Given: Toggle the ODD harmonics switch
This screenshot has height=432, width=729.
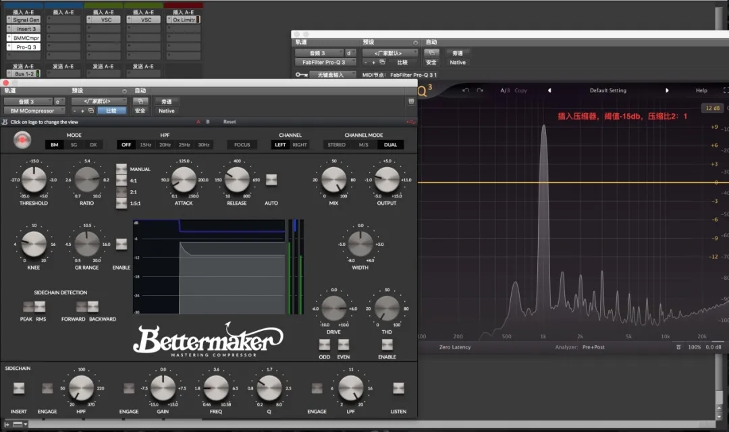Looking at the screenshot, I should [325, 344].
